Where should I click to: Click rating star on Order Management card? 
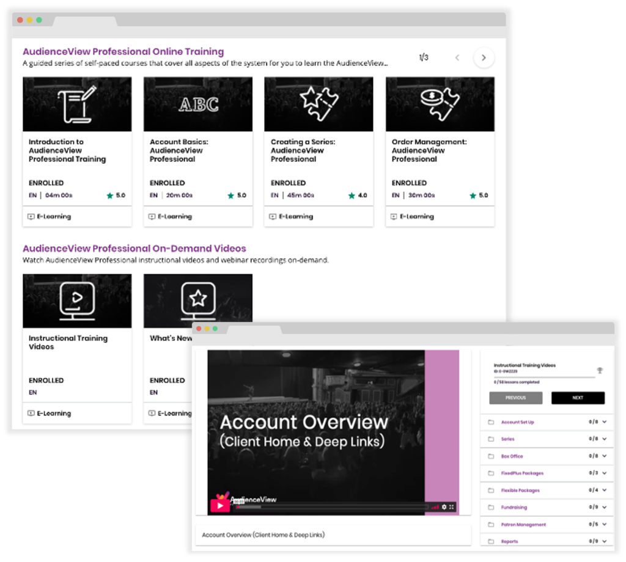pyautogui.click(x=473, y=195)
